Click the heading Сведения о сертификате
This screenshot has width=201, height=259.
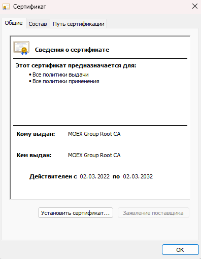point(72,50)
